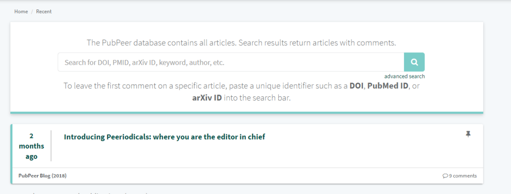The image size is (511, 194).
Task: Open the Home breadcrumb link
Action: (21, 11)
